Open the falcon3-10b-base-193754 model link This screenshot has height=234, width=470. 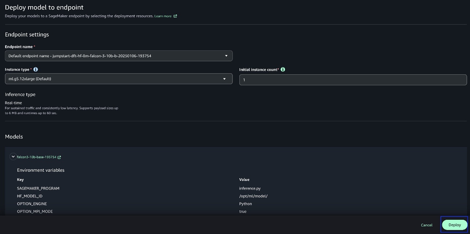(x=36, y=157)
